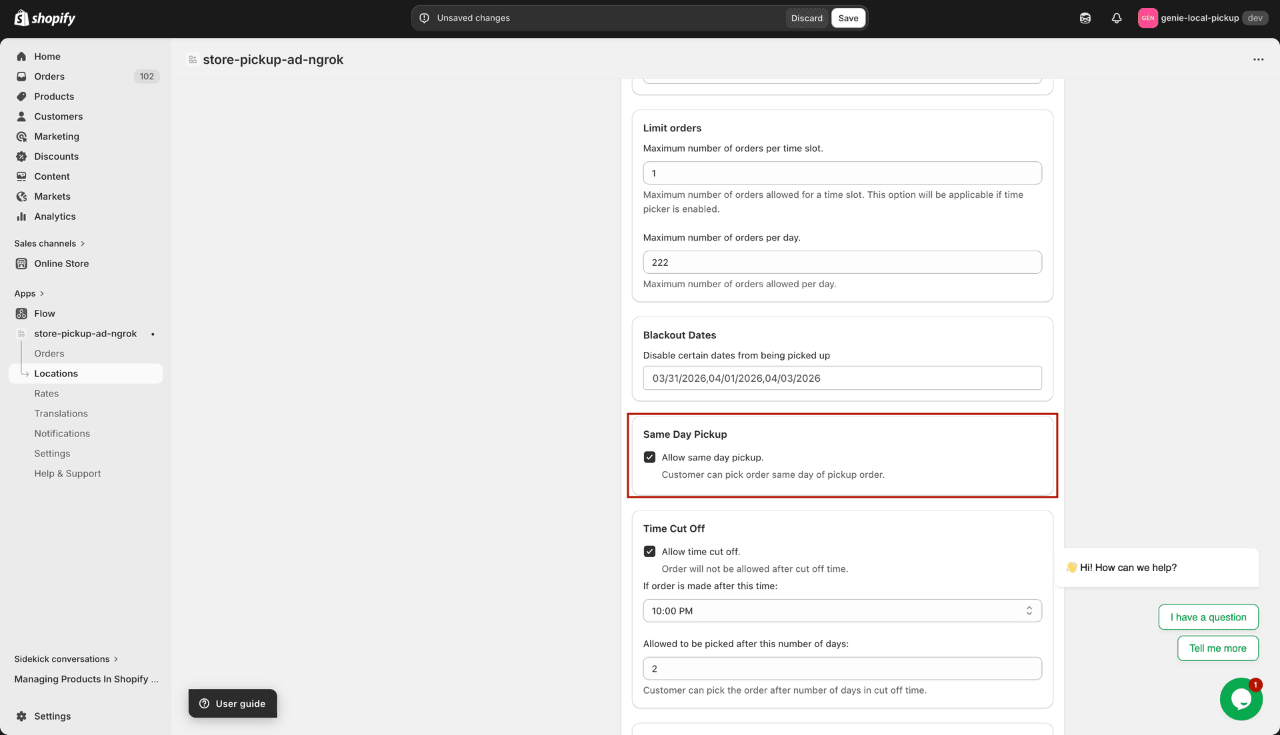Open the Discounts section
Image resolution: width=1280 pixels, height=735 pixels.
(x=56, y=156)
